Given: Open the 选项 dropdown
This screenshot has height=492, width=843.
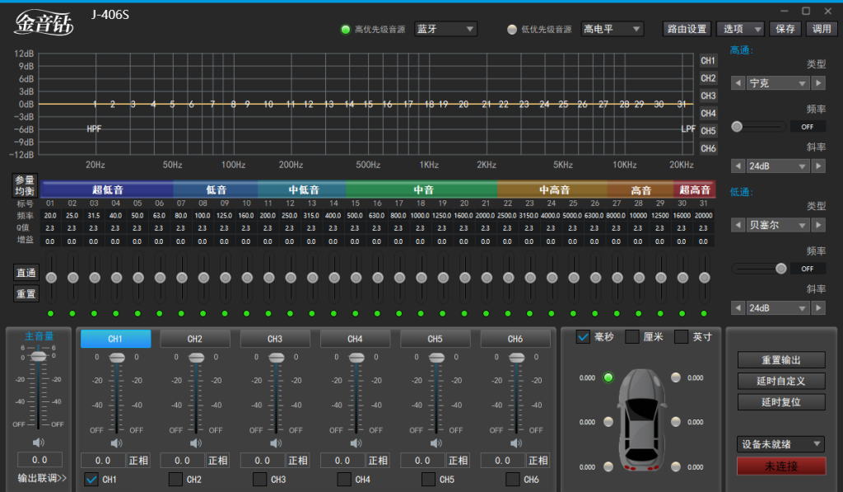Looking at the screenshot, I should pyautogui.click(x=741, y=29).
